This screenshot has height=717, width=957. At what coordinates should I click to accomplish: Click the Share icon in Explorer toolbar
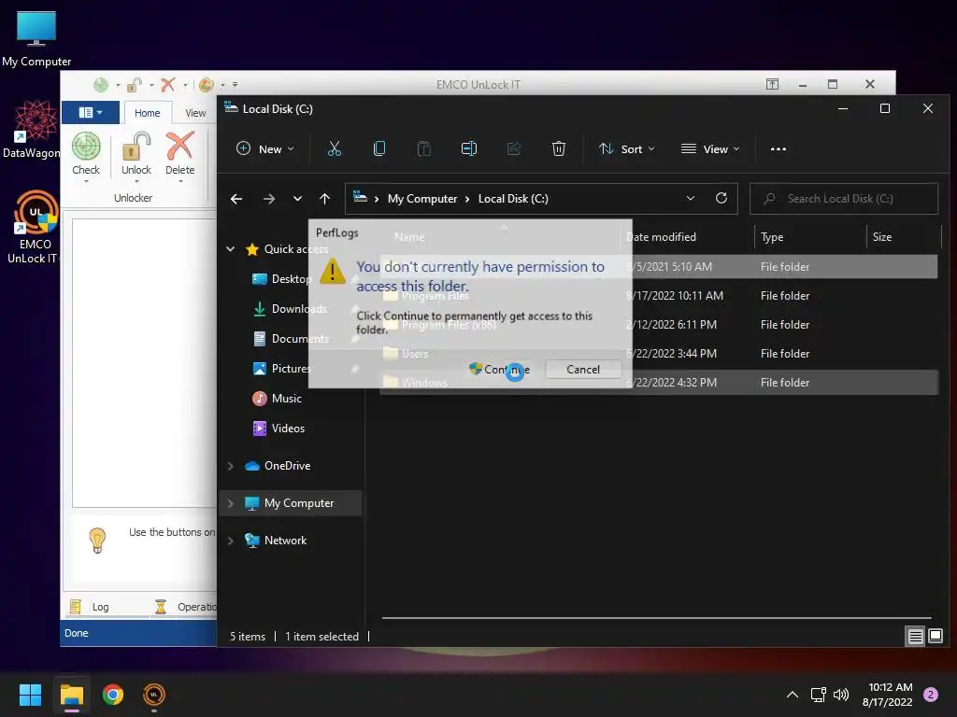pyautogui.click(x=514, y=148)
